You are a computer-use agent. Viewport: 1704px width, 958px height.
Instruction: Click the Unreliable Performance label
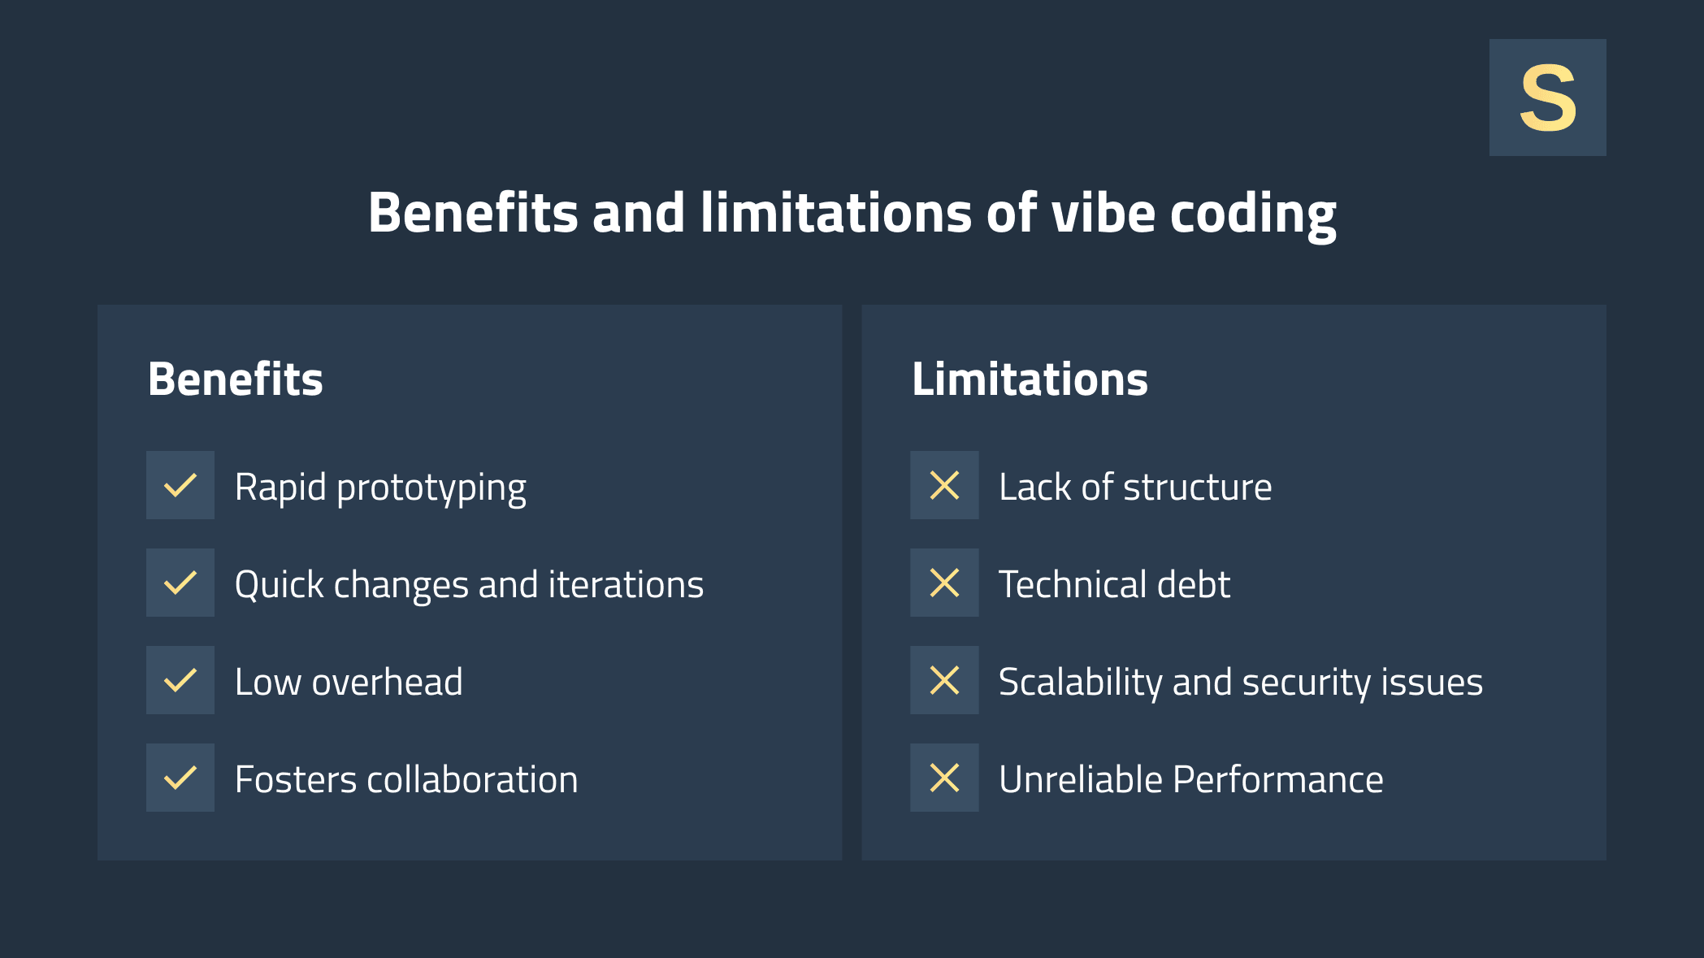1190,779
